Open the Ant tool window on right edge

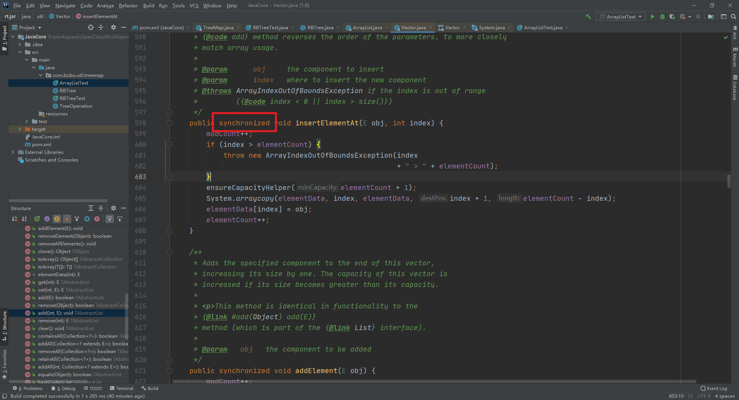[x=735, y=33]
